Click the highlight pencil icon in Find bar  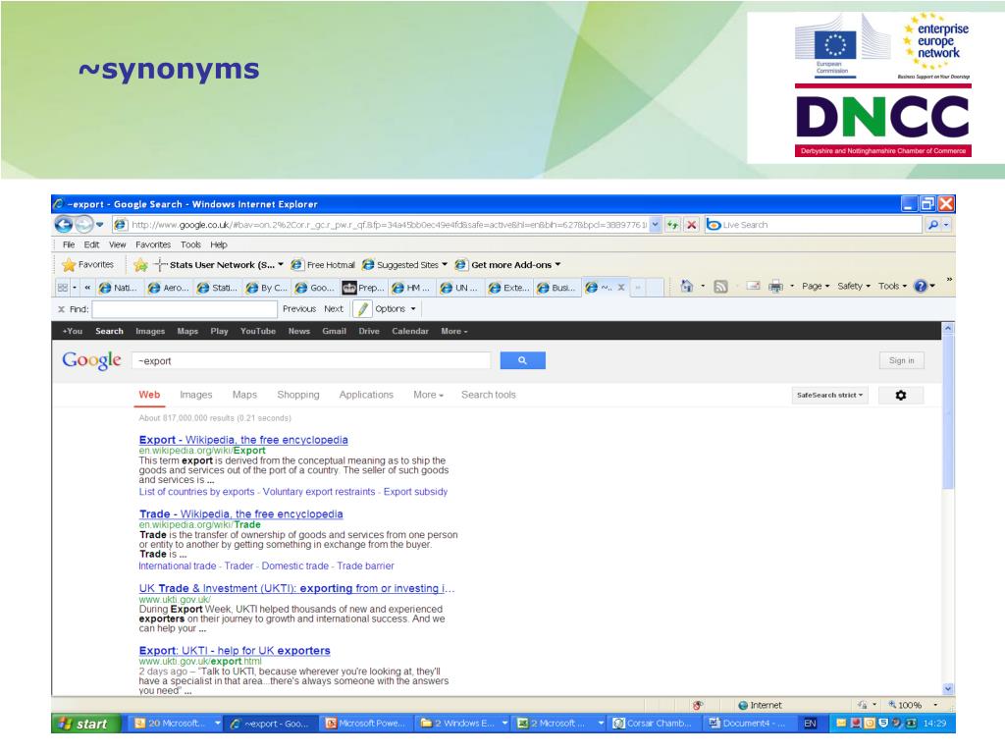point(363,309)
